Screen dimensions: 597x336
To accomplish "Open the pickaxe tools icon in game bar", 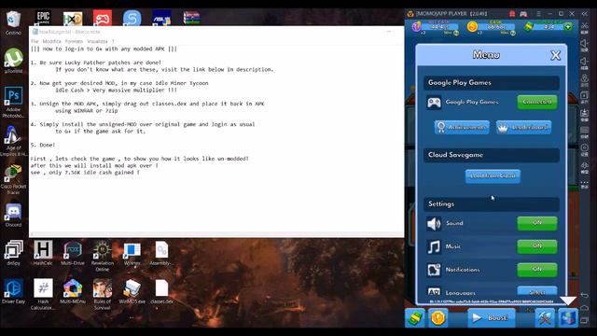I will coord(545,317).
